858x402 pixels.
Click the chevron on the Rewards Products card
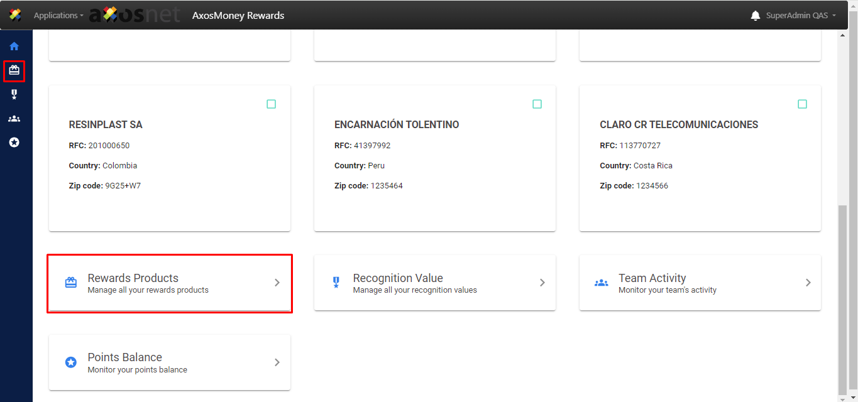click(x=277, y=283)
